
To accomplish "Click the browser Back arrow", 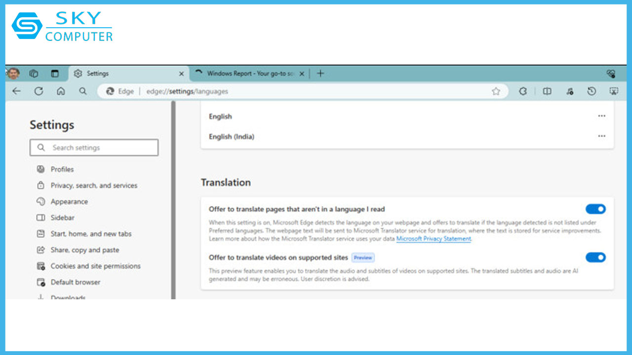I will (16, 91).
